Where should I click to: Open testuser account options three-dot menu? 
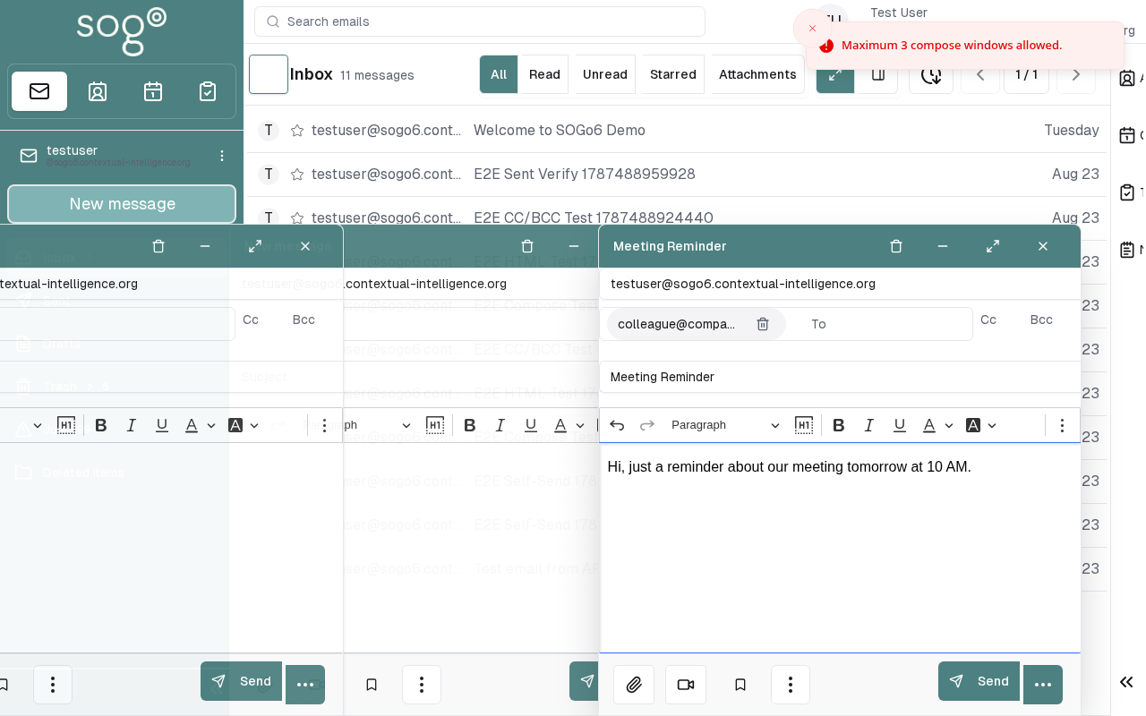click(222, 156)
